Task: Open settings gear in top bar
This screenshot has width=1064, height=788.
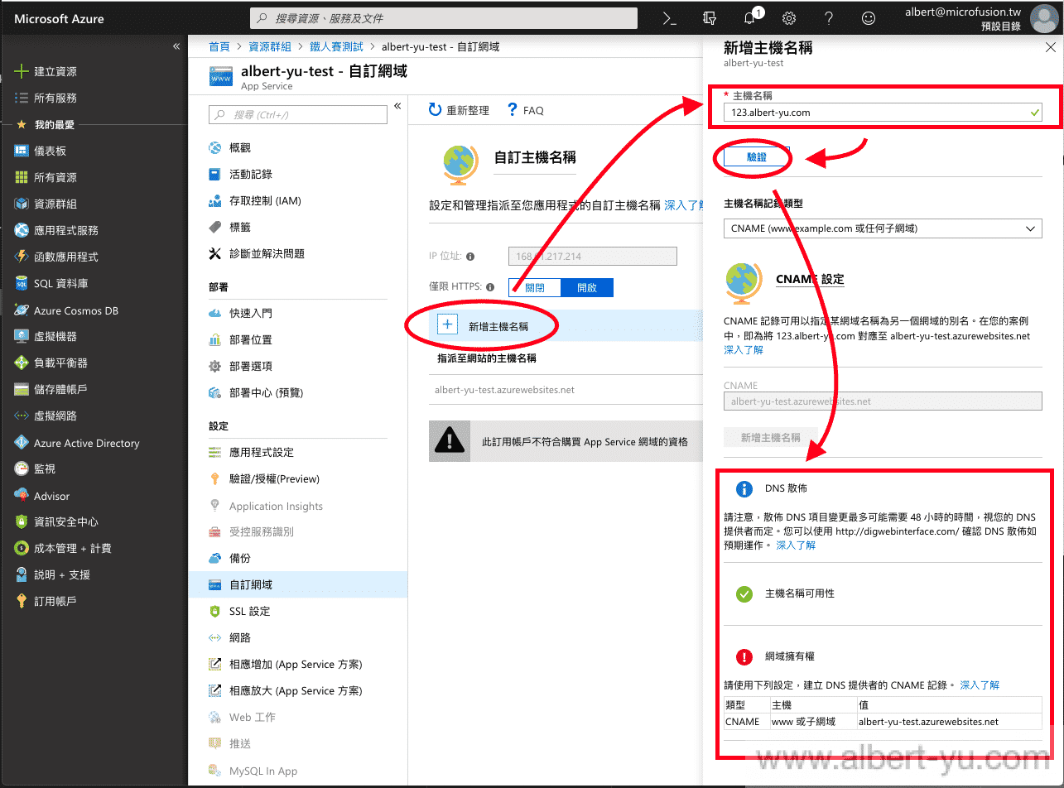Action: click(x=790, y=18)
